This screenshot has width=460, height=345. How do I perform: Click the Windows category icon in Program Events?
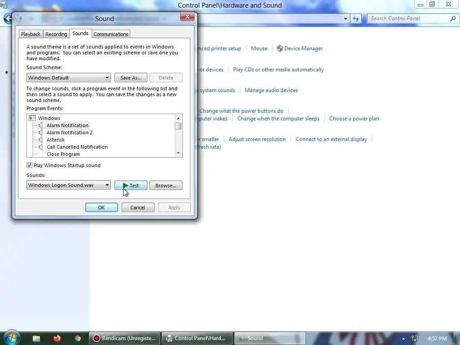click(32, 118)
